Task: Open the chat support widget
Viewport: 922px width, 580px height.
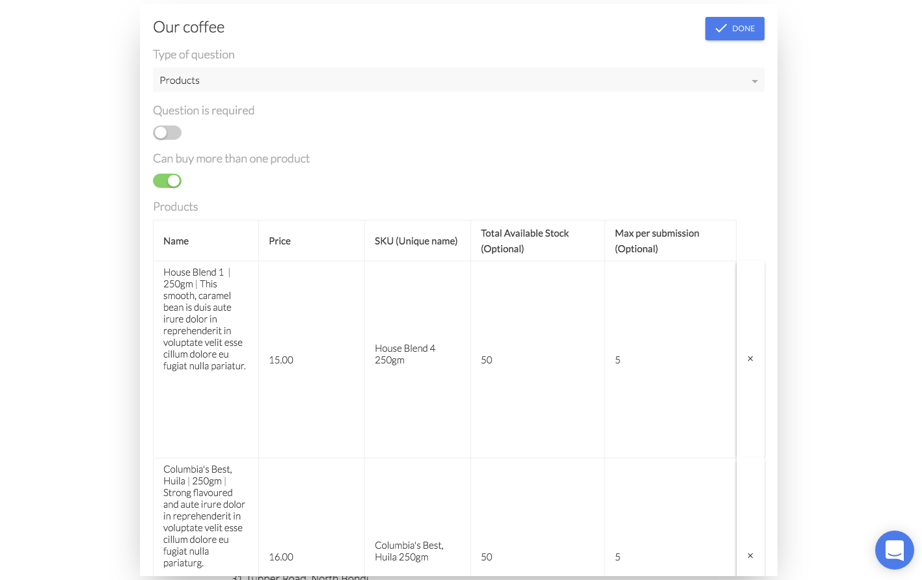Action: [x=894, y=550]
